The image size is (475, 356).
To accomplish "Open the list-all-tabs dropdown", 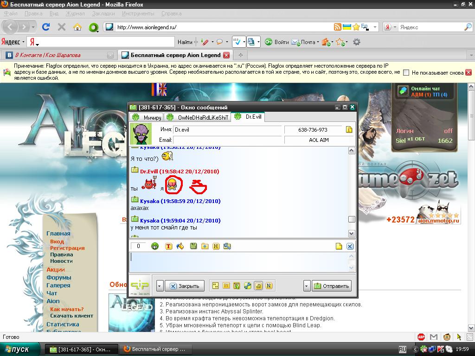I will [x=471, y=55].
